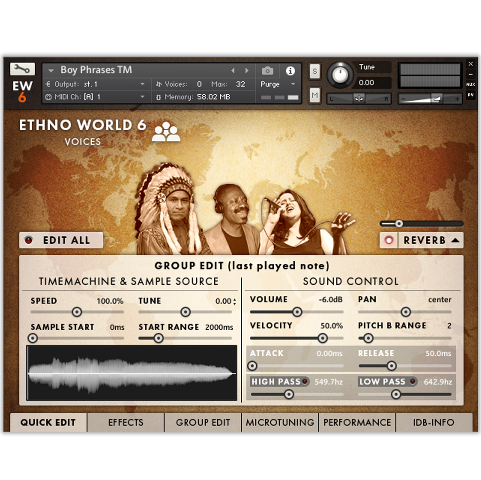
Task: Enable the HIGH PASS filter LED
Action: pos(306,382)
